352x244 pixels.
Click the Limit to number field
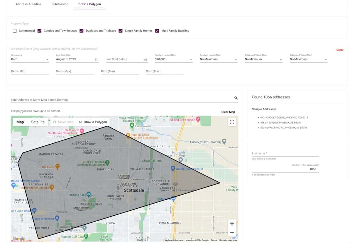(x=285, y=169)
